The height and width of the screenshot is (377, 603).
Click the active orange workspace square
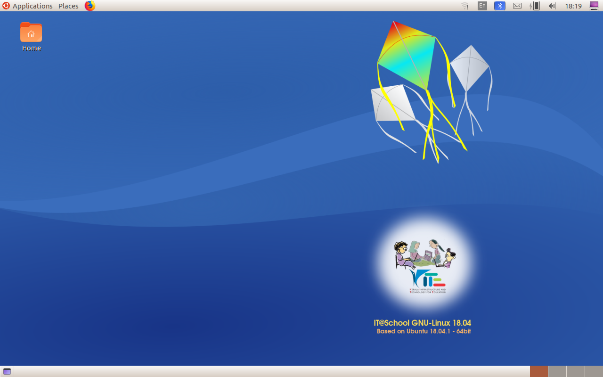pyautogui.click(x=539, y=371)
